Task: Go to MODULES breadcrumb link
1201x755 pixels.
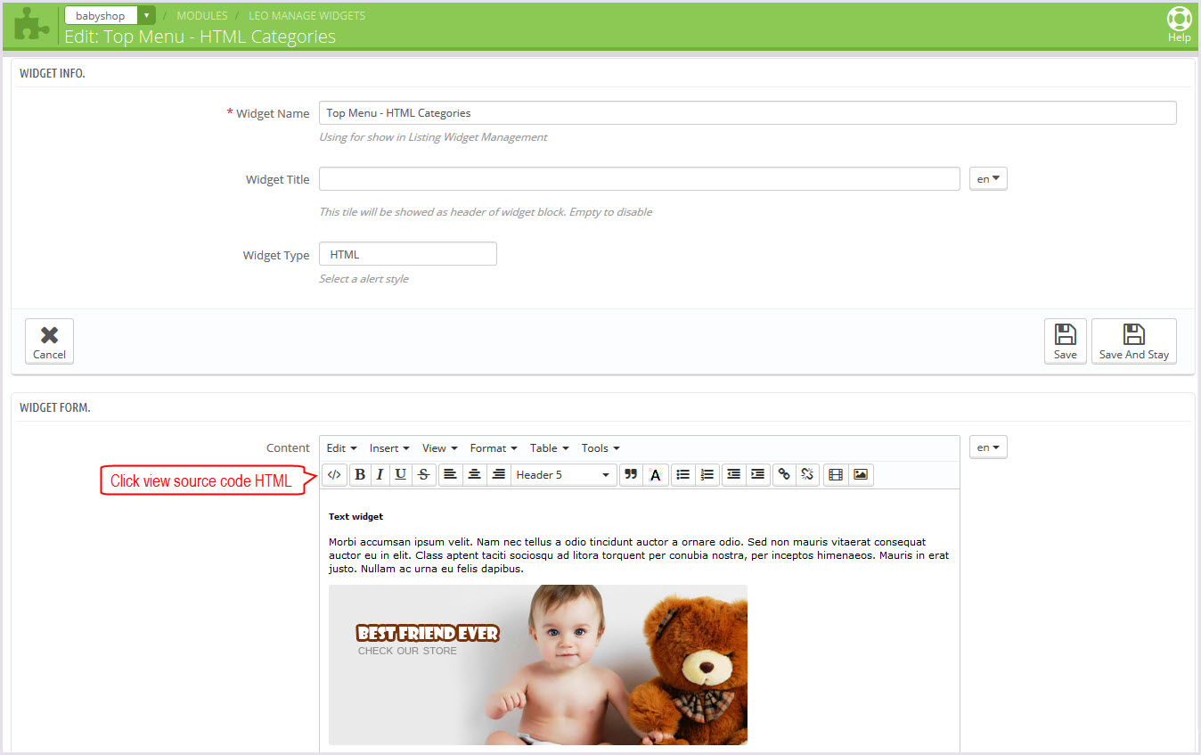Action: 202,16
